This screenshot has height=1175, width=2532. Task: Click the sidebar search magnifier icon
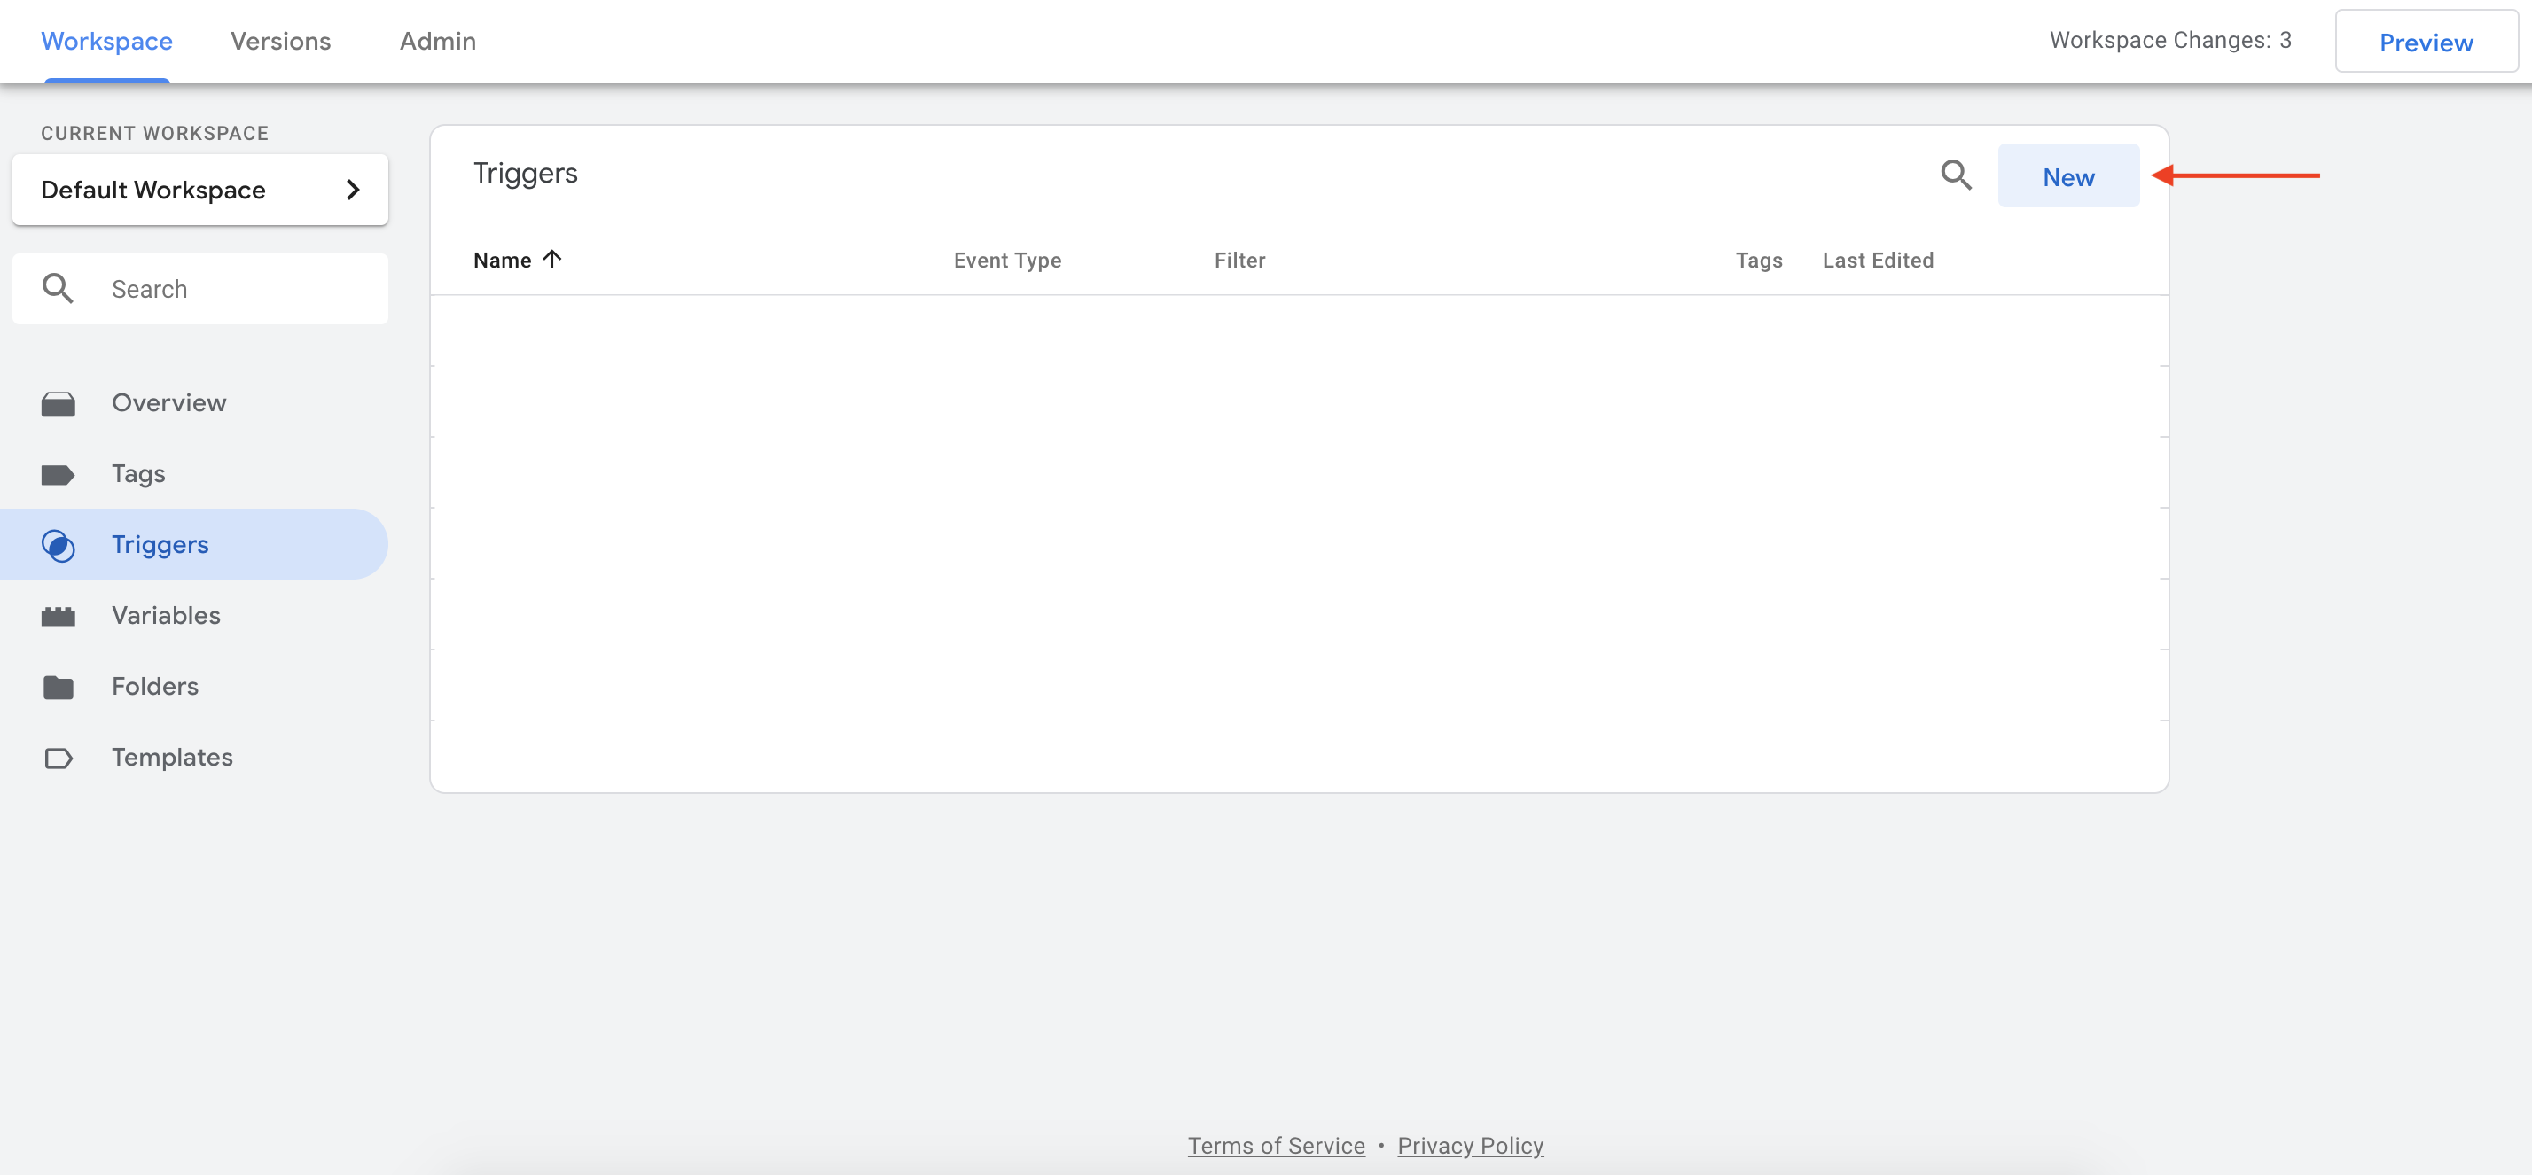coord(58,289)
